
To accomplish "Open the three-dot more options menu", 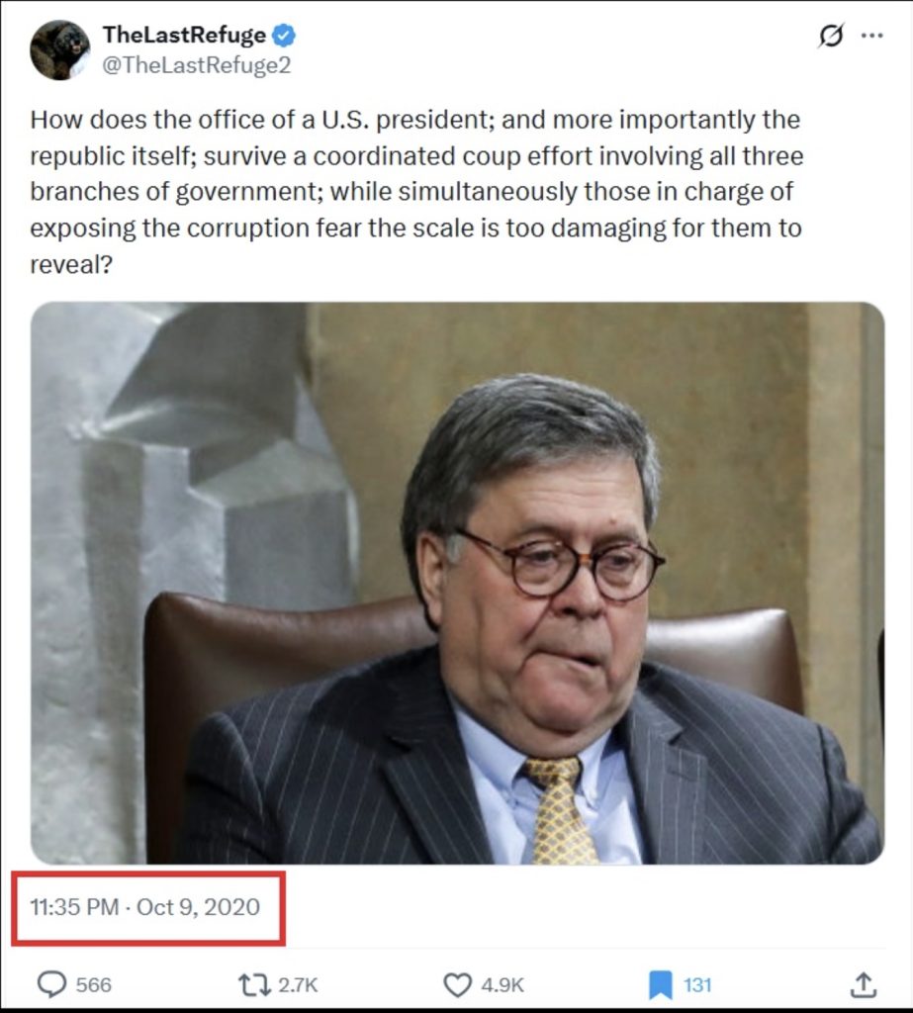I will [871, 37].
